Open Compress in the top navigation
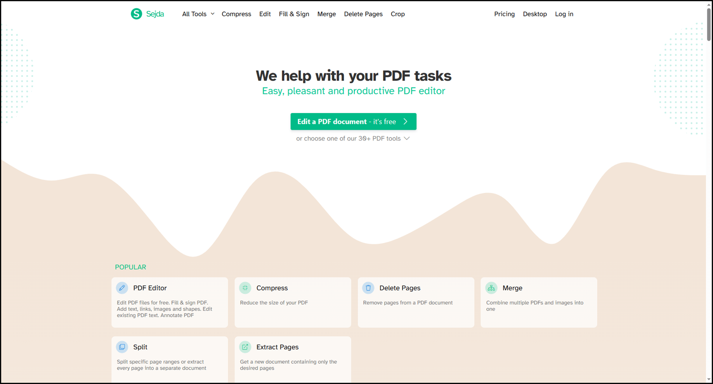Viewport: 713px width, 384px height. click(x=236, y=14)
